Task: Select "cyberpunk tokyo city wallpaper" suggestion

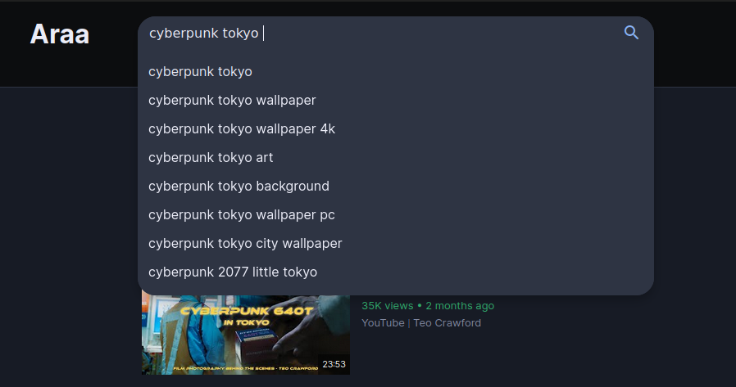Action: coord(396,243)
